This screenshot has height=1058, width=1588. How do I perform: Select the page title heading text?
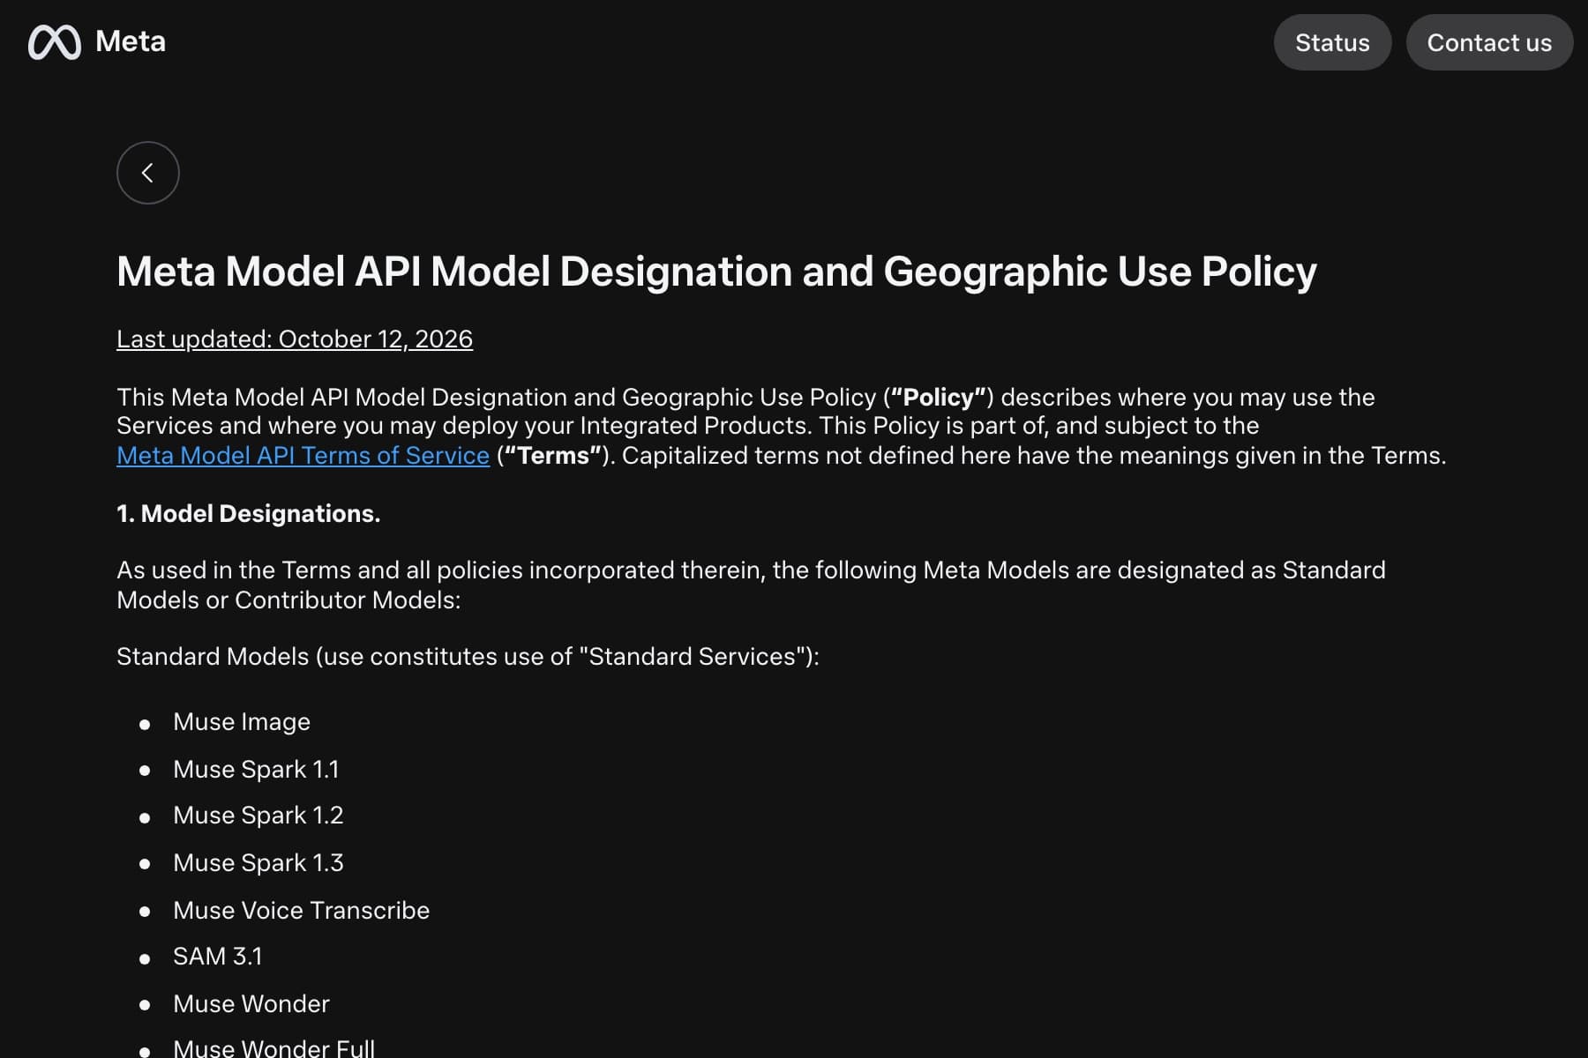click(716, 272)
